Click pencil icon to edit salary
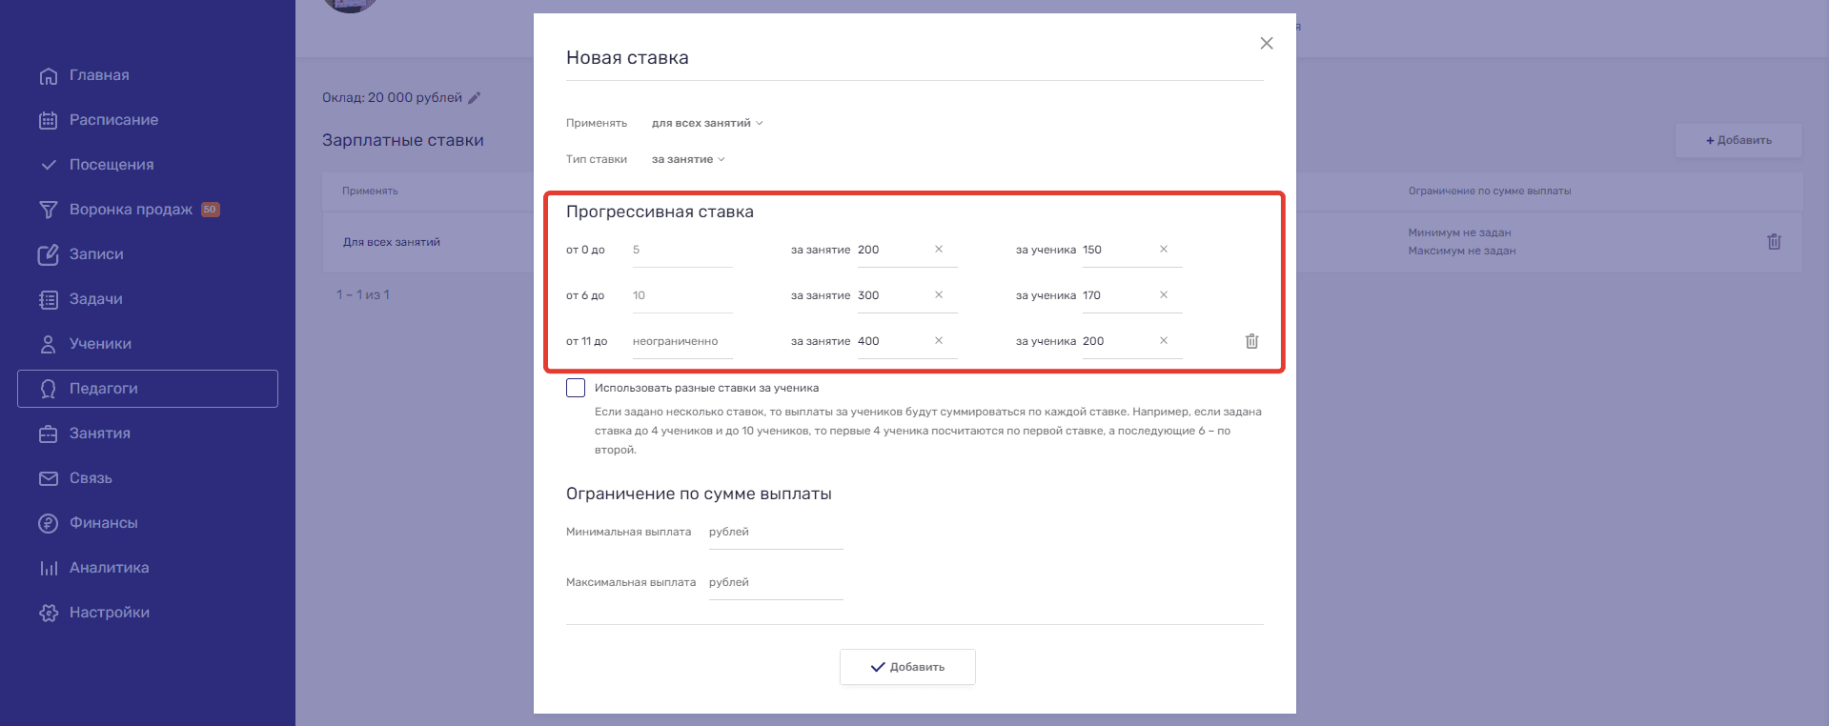 tap(475, 98)
